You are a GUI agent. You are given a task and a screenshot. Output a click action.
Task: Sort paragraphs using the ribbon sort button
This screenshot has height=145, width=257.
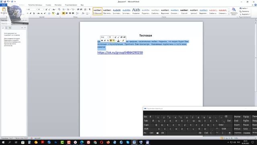pos(85,10)
